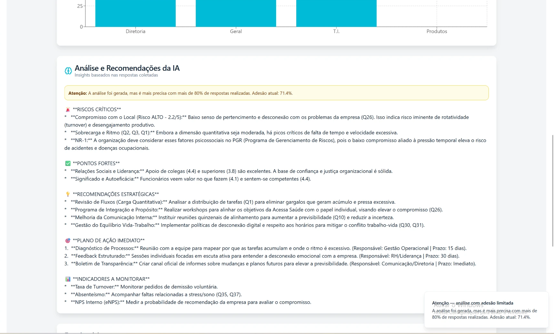
Task: Click the 'Taxa de Turnover' indicator line
Action: click(x=141, y=287)
